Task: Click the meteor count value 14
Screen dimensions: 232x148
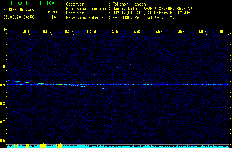Action: pos(53,17)
